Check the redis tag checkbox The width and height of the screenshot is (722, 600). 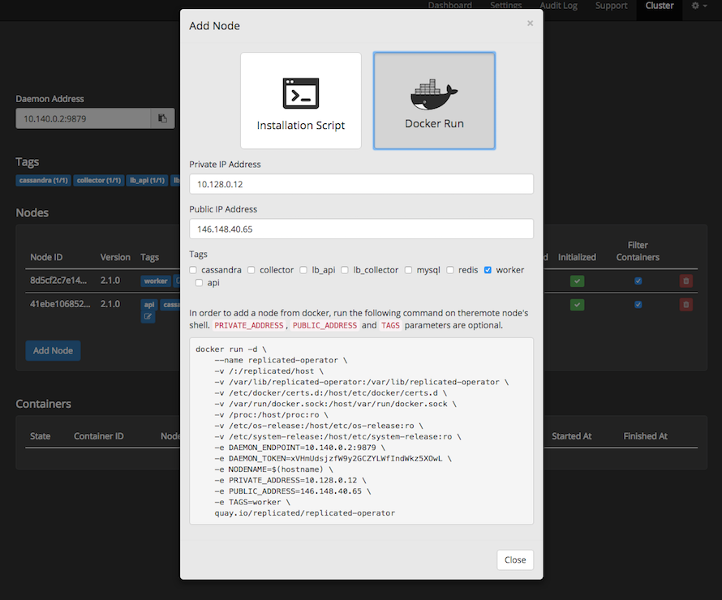(452, 269)
